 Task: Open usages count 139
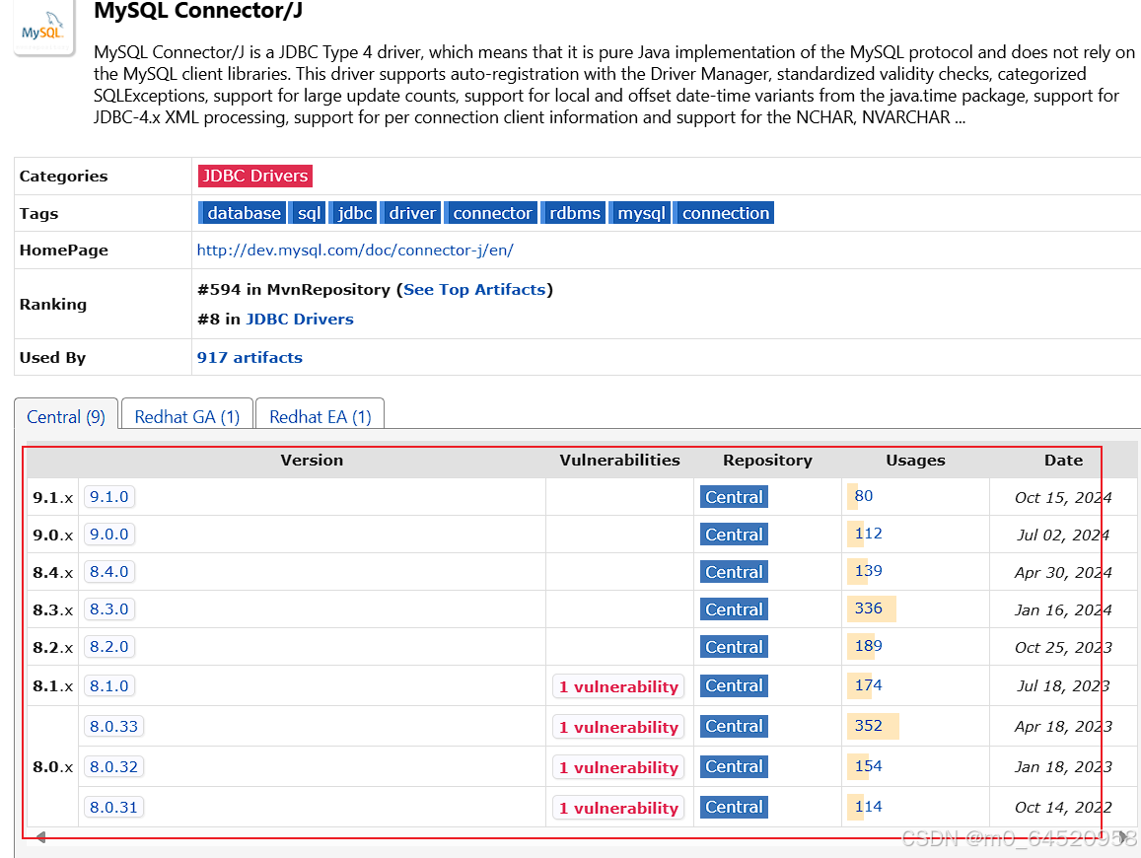868,571
